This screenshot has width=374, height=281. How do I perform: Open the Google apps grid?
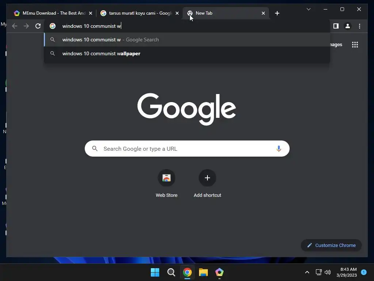tap(355, 45)
